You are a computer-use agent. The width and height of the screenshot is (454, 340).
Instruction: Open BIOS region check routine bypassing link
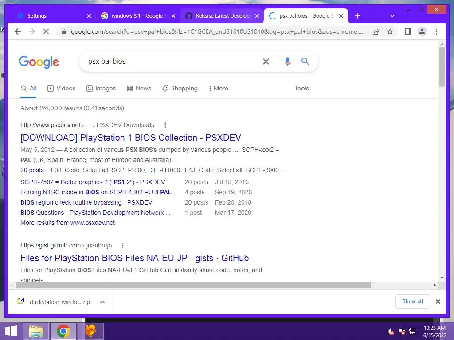click(x=86, y=202)
